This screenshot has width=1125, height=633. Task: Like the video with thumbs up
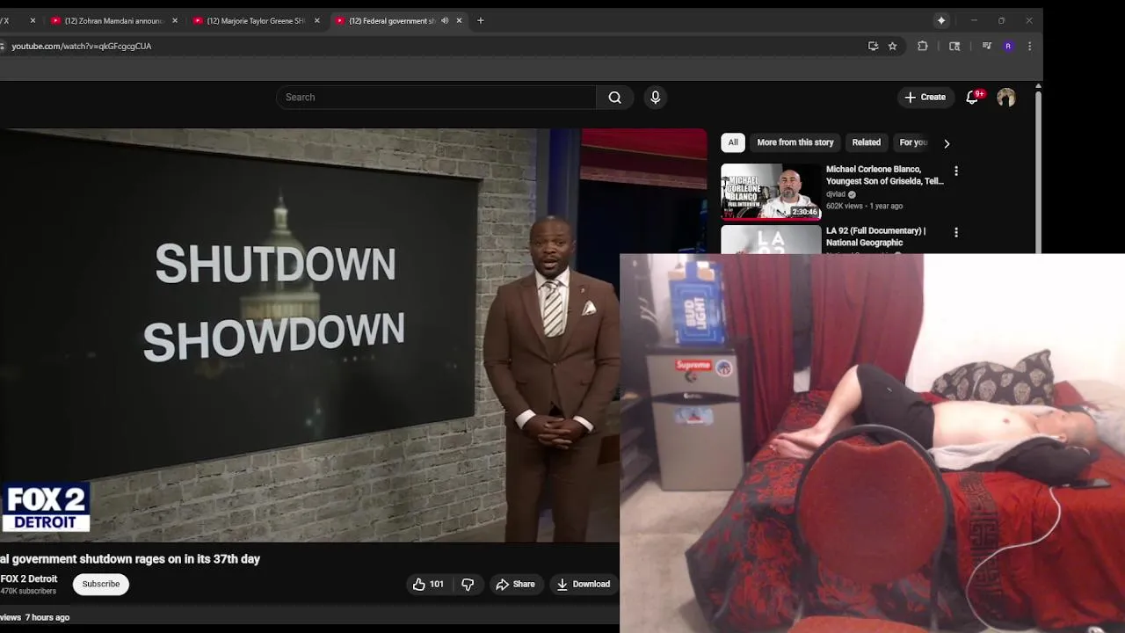coord(419,584)
